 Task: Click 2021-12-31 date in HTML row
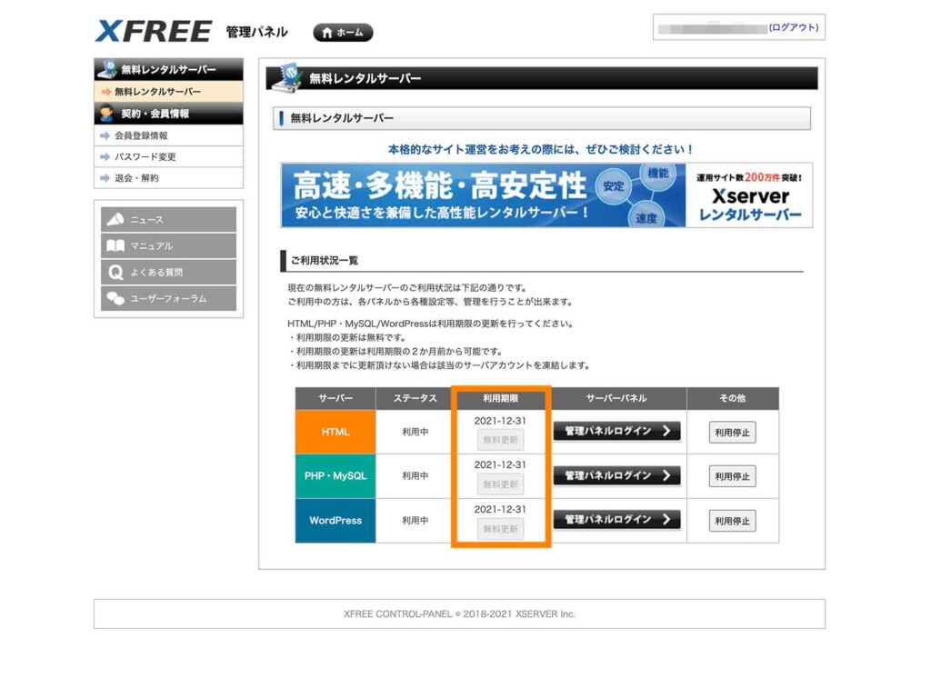(500, 420)
